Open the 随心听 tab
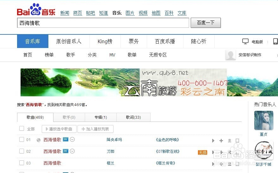This screenshot has width=278, height=173. 199,41
